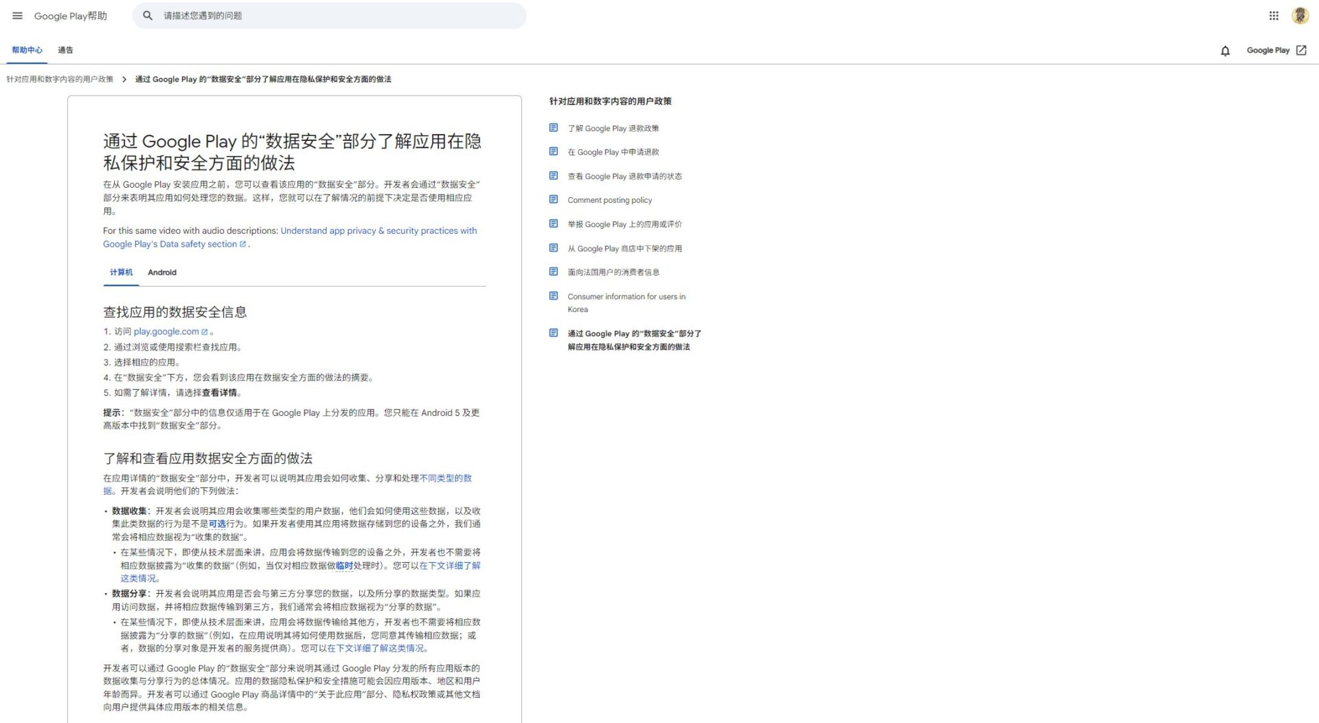Click the breadcrumb chevron separator
The height and width of the screenshot is (723, 1319).
tap(124, 80)
